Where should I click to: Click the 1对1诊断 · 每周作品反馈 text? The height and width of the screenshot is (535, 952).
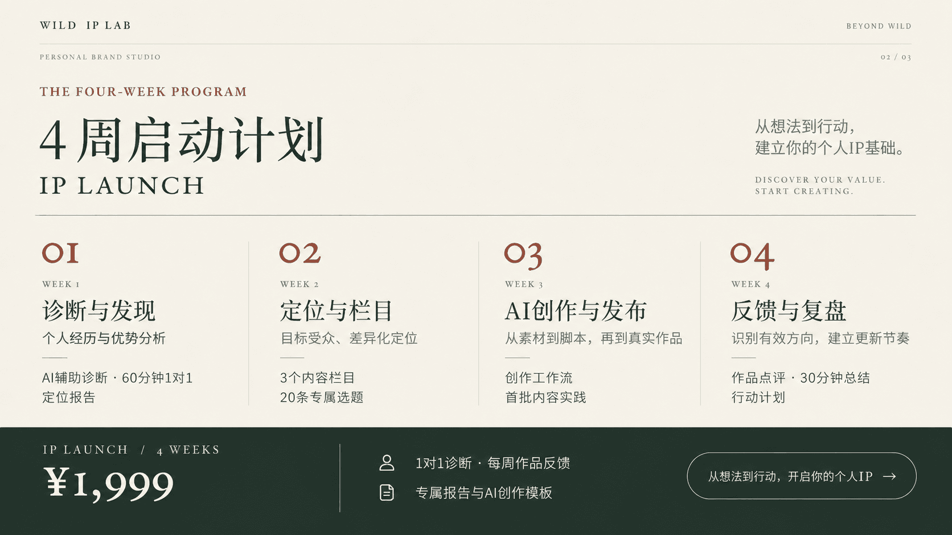[x=493, y=463]
